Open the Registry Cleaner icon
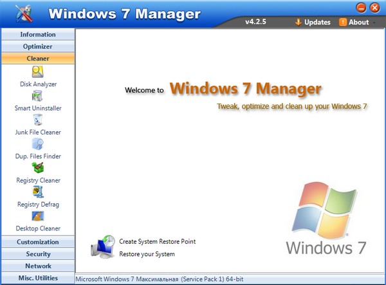Viewport: 386px width, 285px height. [37, 169]
